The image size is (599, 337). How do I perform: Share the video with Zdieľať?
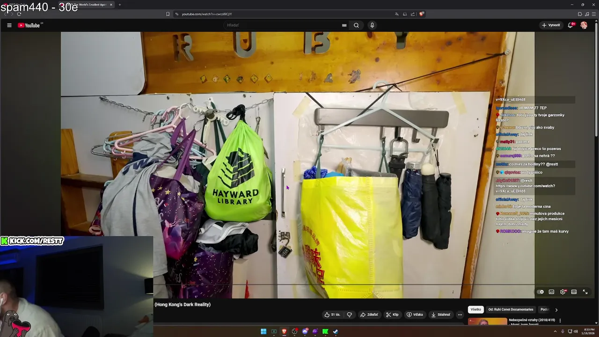(x=369, y=315)
